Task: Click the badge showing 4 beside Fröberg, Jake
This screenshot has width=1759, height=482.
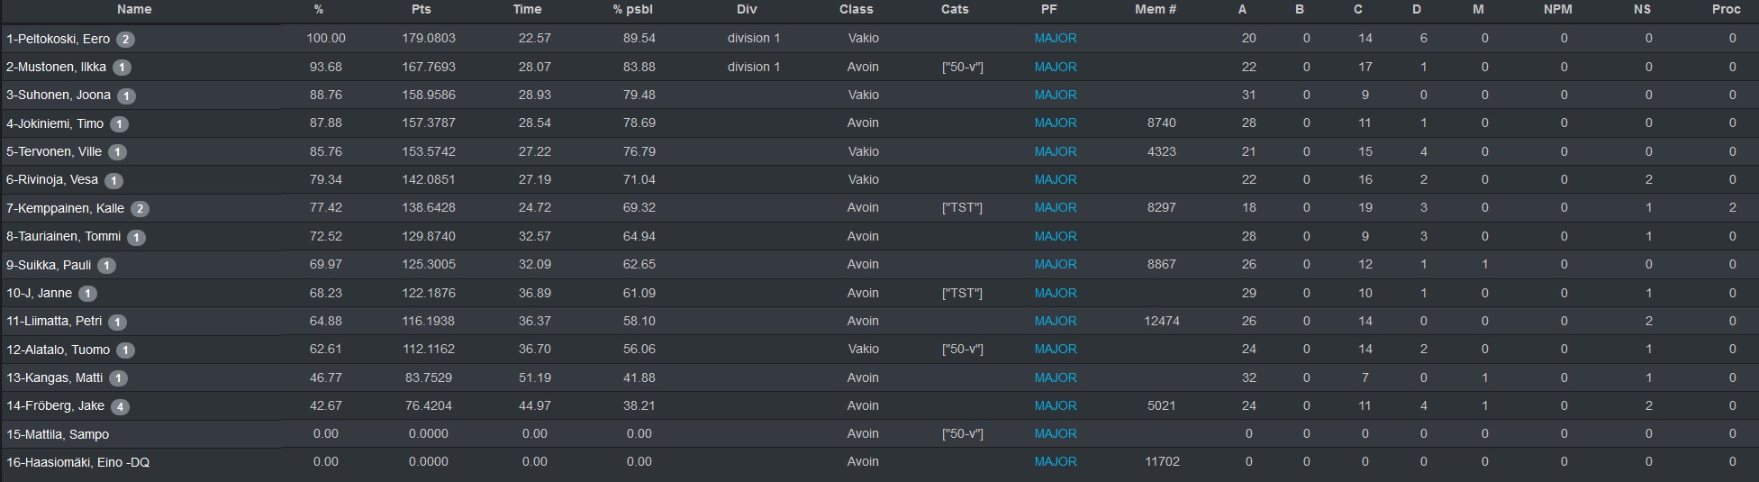Action: tap(120, 406)
